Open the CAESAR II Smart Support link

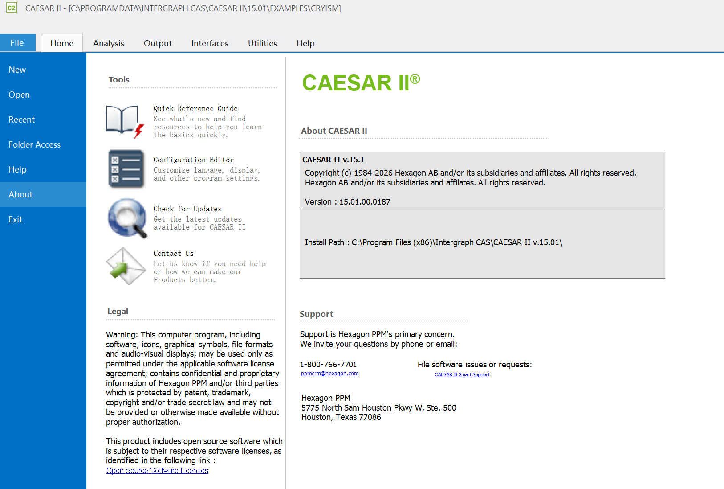point(462,374)
